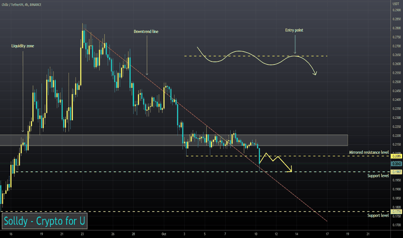Screen dimensions: 403x238
Task: Click the 0.2350 price axis label
Action: (x=397, y=109)
